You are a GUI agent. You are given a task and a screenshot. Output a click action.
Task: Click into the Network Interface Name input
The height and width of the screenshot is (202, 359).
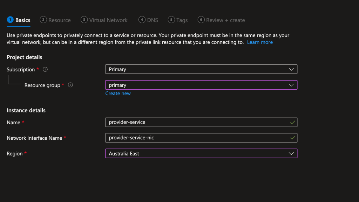point(196,138)
